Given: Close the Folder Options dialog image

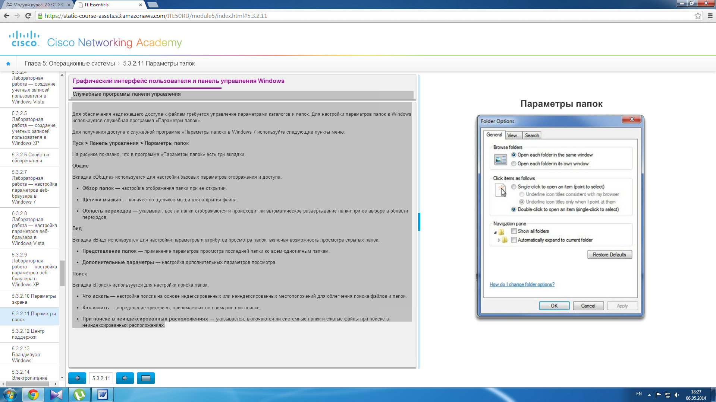Looking at the screenshot, I should 632,119.
